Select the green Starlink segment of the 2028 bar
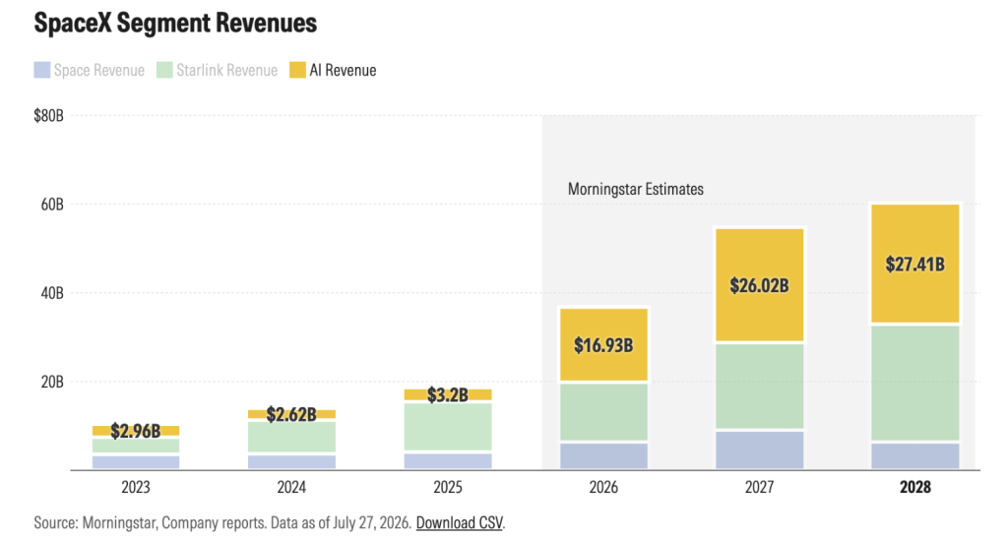1008x537 pixels. (x=914, y=383)
